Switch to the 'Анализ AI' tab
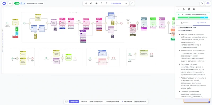The image size is (212, 105). click(201, 23)
